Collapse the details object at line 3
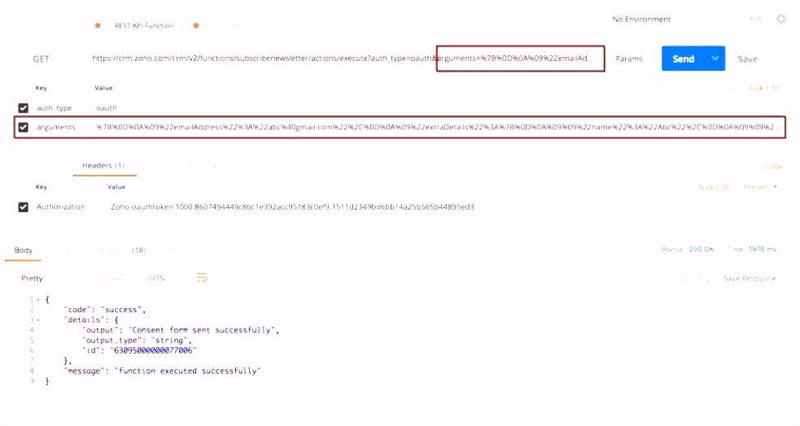Viewport: 800px width, 426px height. click(x=37, y=320)
